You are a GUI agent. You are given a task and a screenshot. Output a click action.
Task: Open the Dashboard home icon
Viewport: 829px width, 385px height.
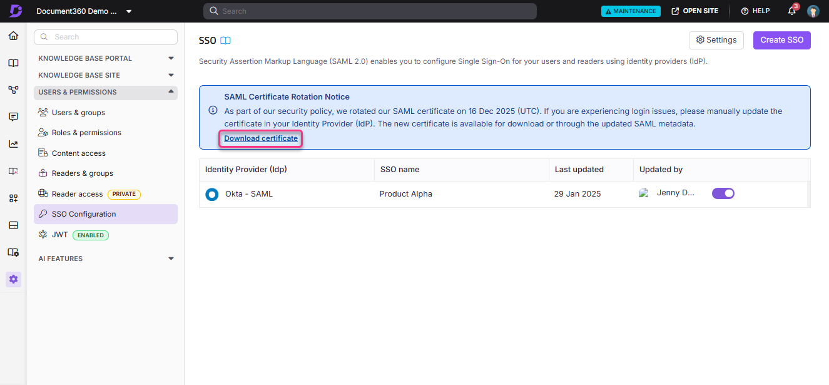13,36
